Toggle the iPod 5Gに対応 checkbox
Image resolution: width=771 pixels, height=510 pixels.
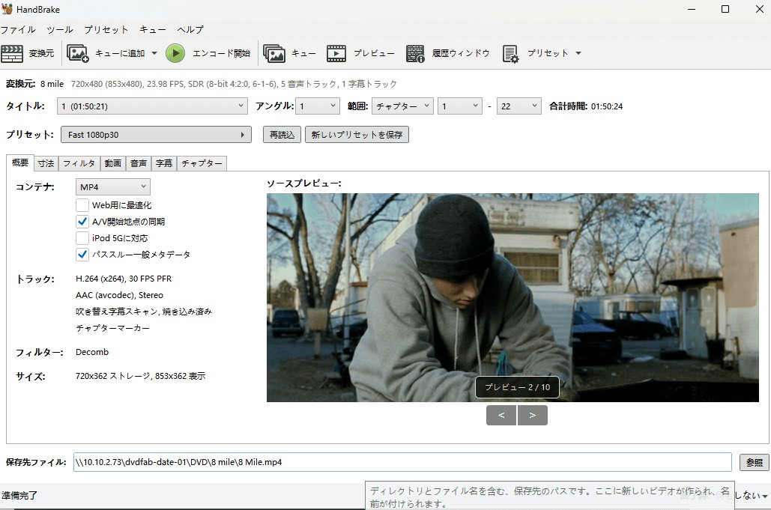pos(82,238)
